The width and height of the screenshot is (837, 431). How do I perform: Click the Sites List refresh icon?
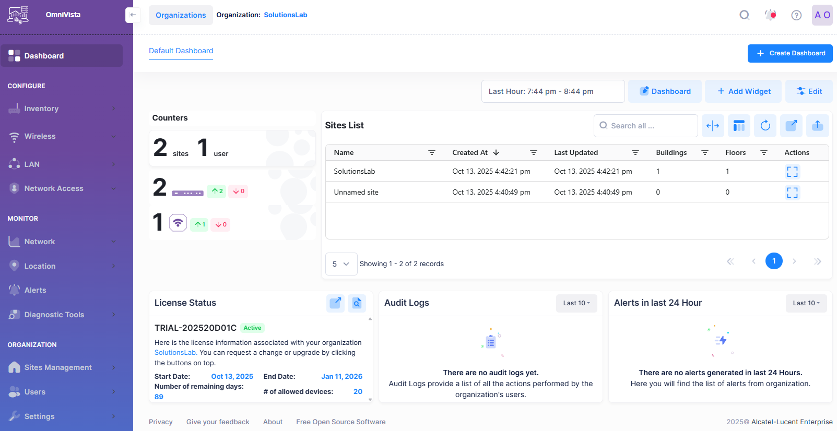pos(765,126)
